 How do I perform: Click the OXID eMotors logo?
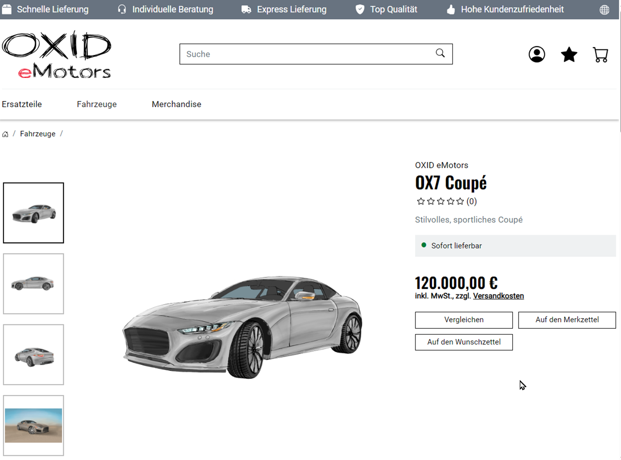56,54
